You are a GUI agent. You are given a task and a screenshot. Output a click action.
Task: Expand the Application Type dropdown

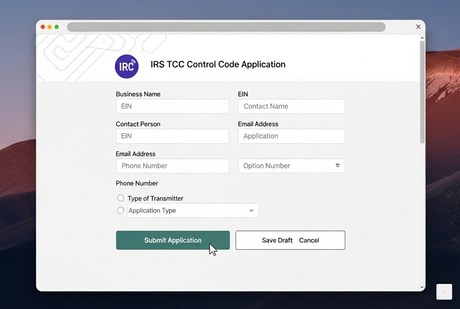(x=193, y=210)
